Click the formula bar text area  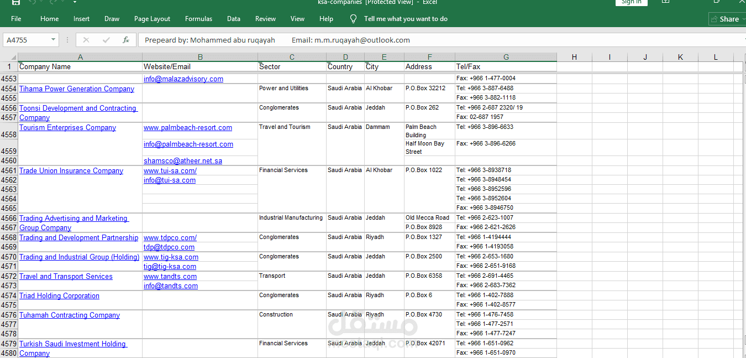click(442, 40)
